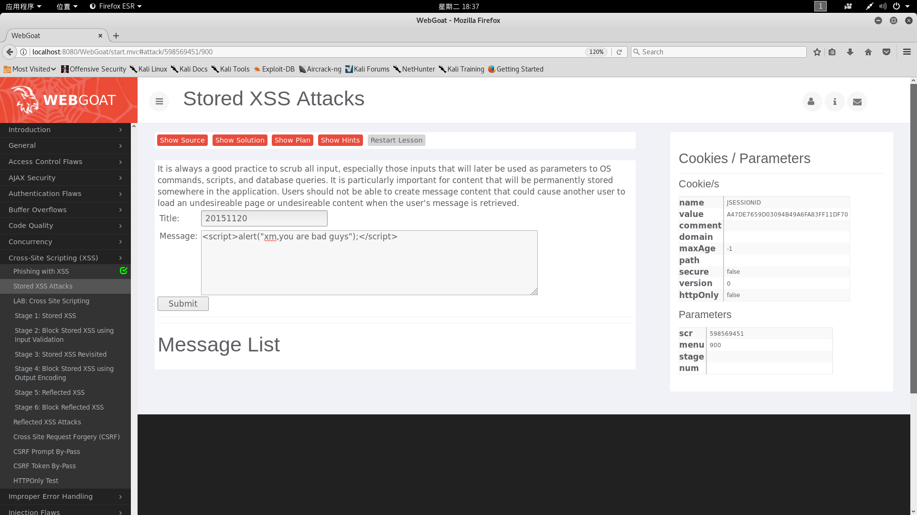Click Show Hints button

tap(341, 140)
